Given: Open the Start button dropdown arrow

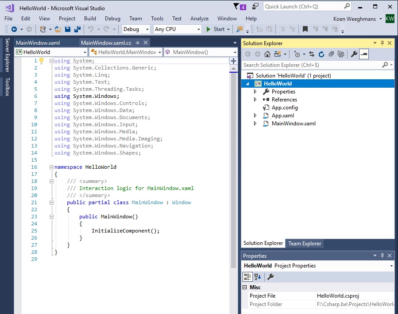Looking at the screenshot, I should point(228,29).
